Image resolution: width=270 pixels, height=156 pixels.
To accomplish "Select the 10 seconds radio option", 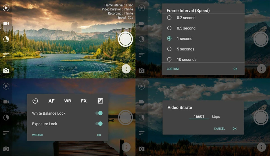I will (x=182, y=60).
